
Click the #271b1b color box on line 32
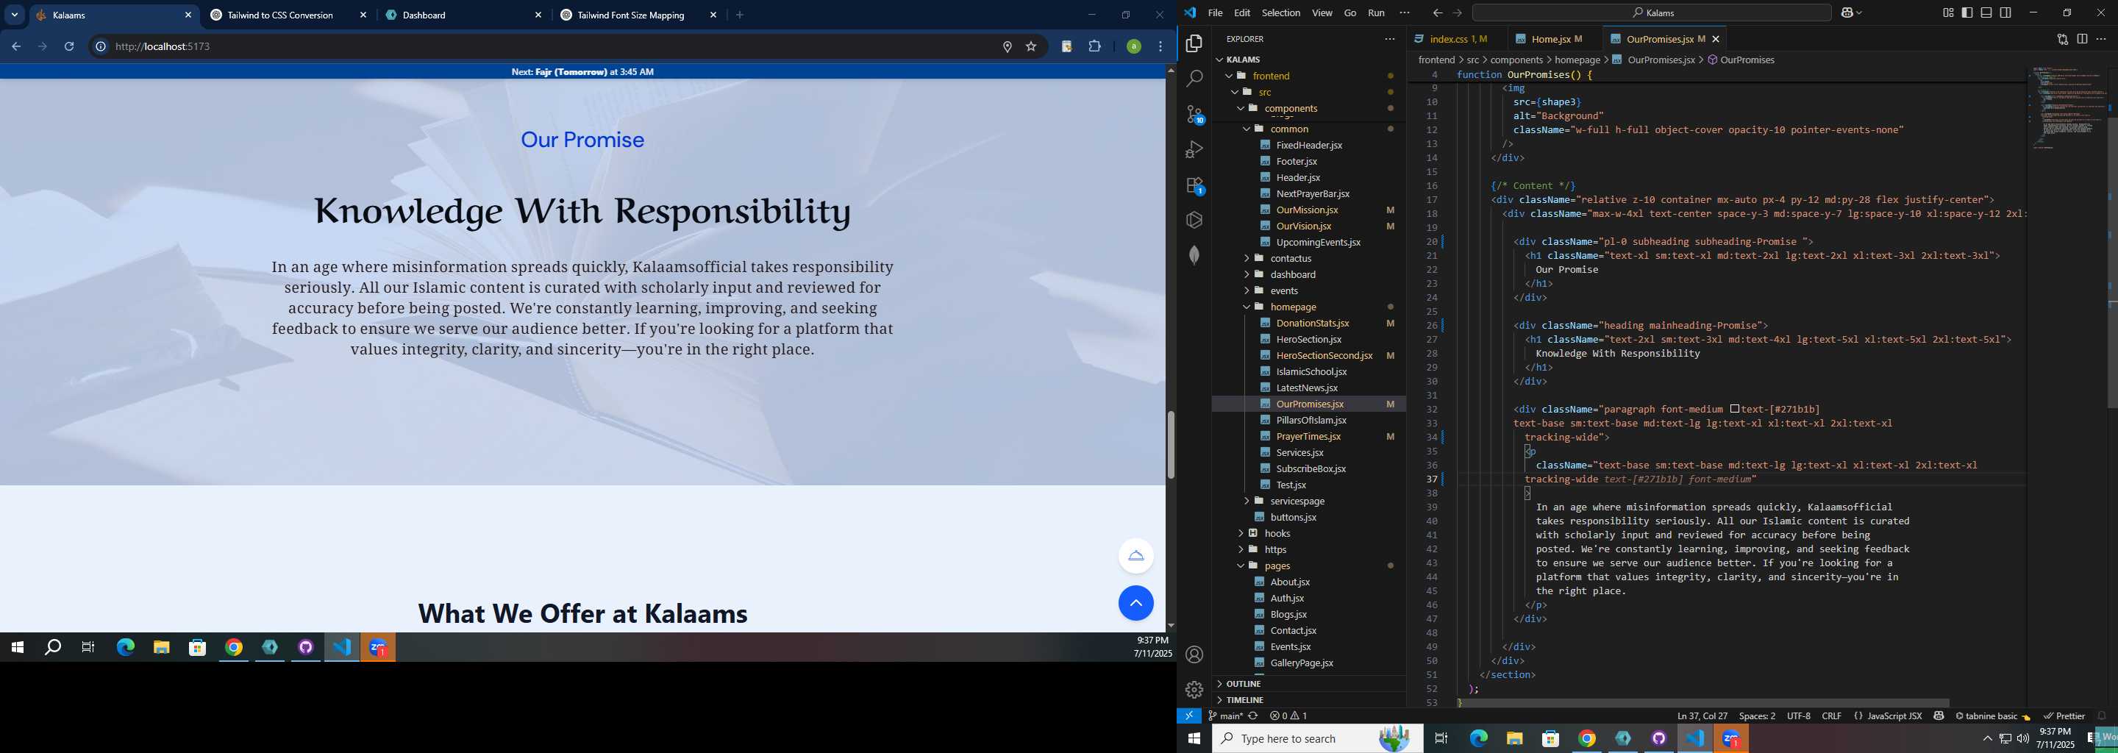tap(1735, 410)
